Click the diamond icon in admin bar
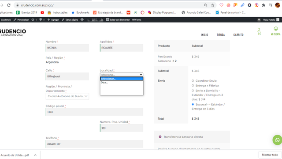This screenshot has height=159, width=282. pos(82,19)
